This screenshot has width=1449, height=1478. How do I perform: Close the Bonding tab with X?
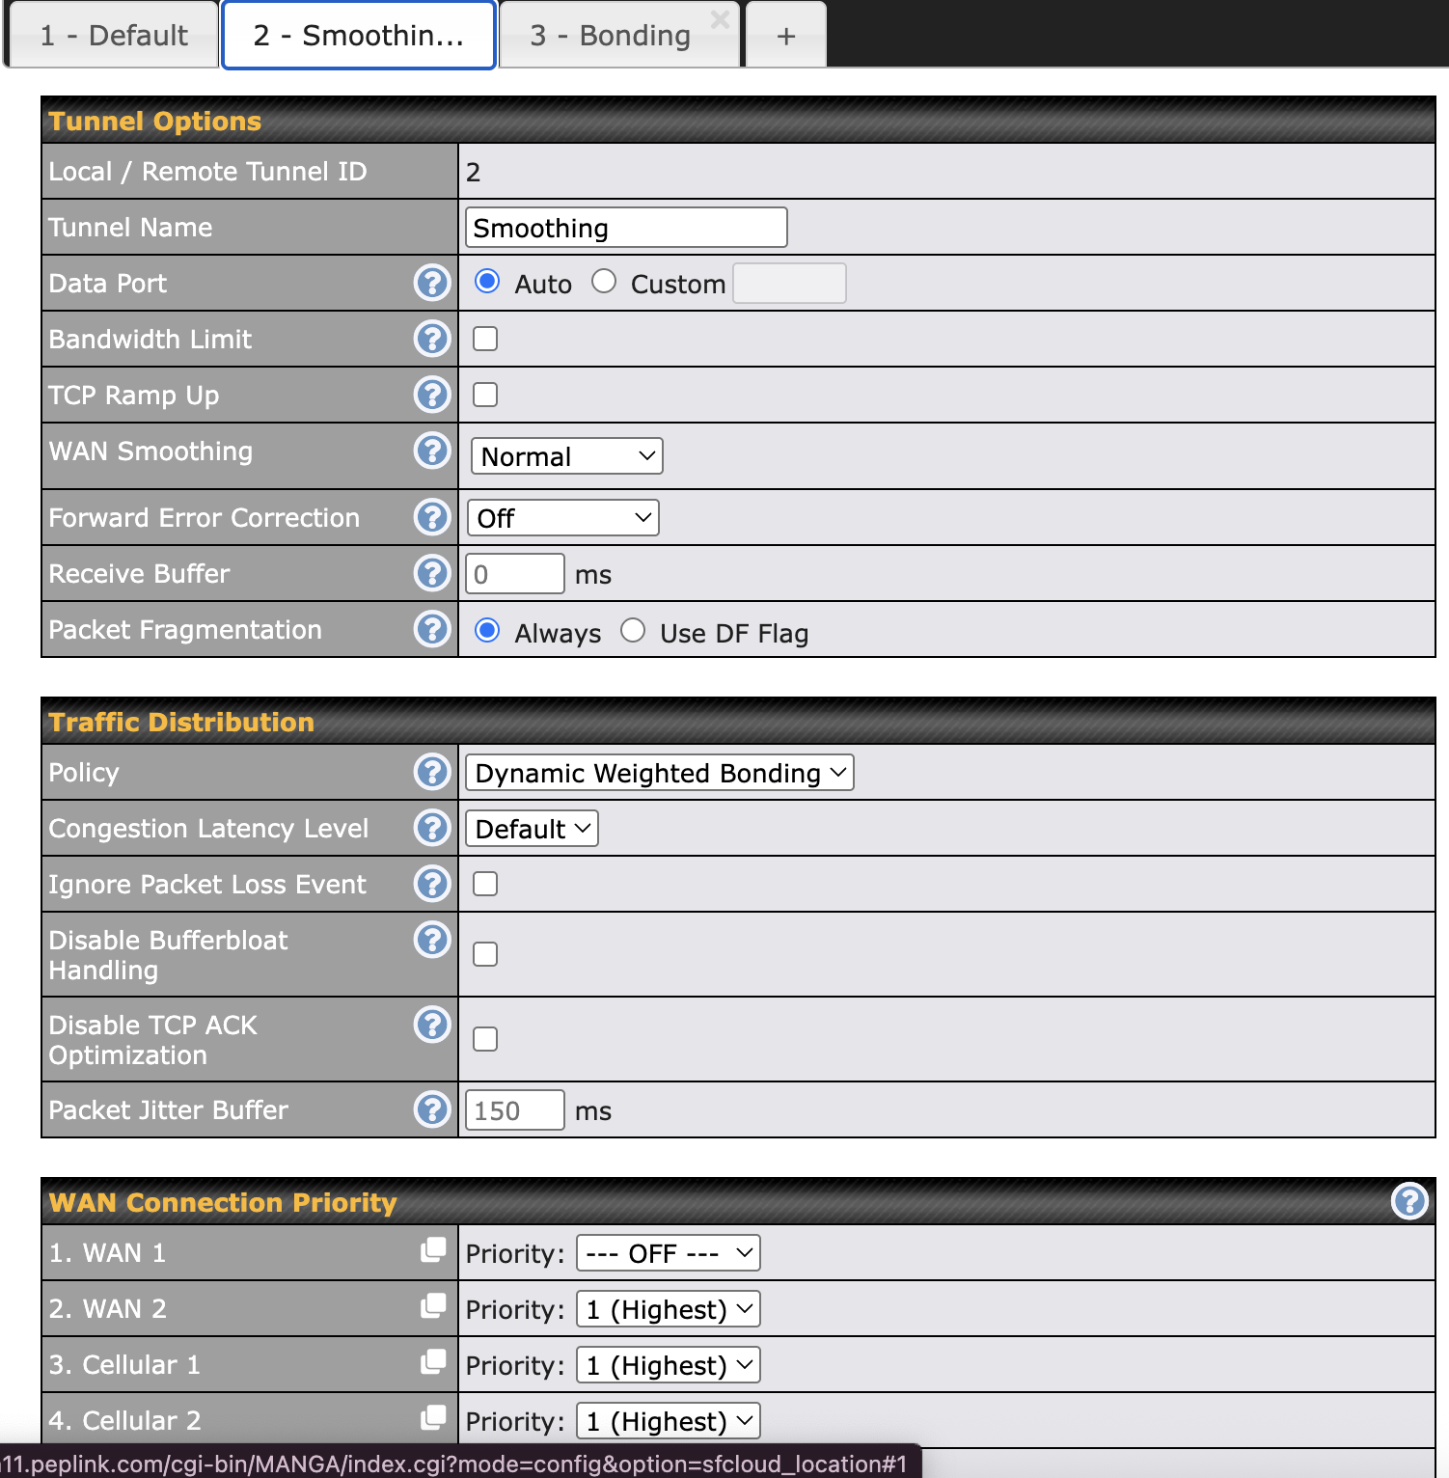tap(720, 19)
